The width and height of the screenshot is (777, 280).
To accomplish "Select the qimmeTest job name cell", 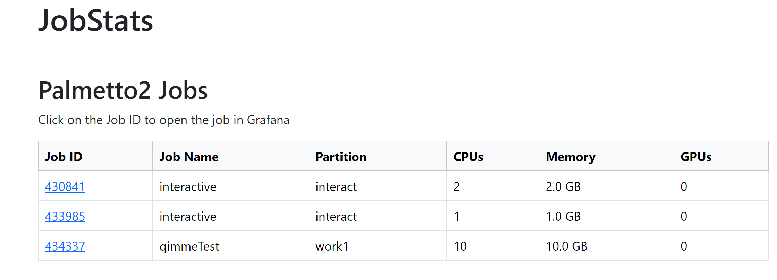I will click(189, 246).
